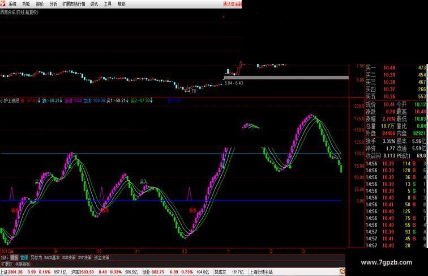Click the 买二 bid price 10.39
This screenshot has height=276, width=428.
tap(389, 75)
